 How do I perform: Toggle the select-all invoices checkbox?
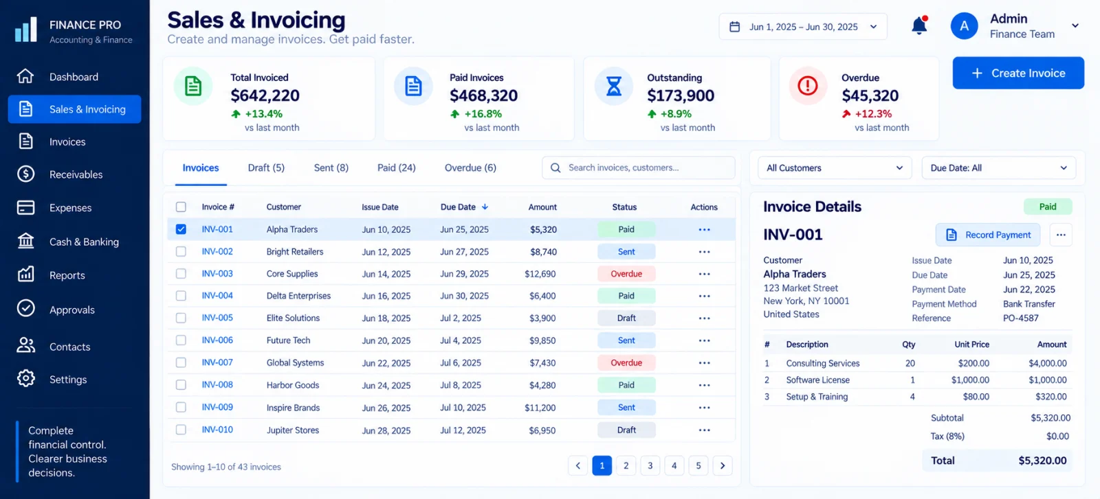pyautogui.click(x=181, y=207)
